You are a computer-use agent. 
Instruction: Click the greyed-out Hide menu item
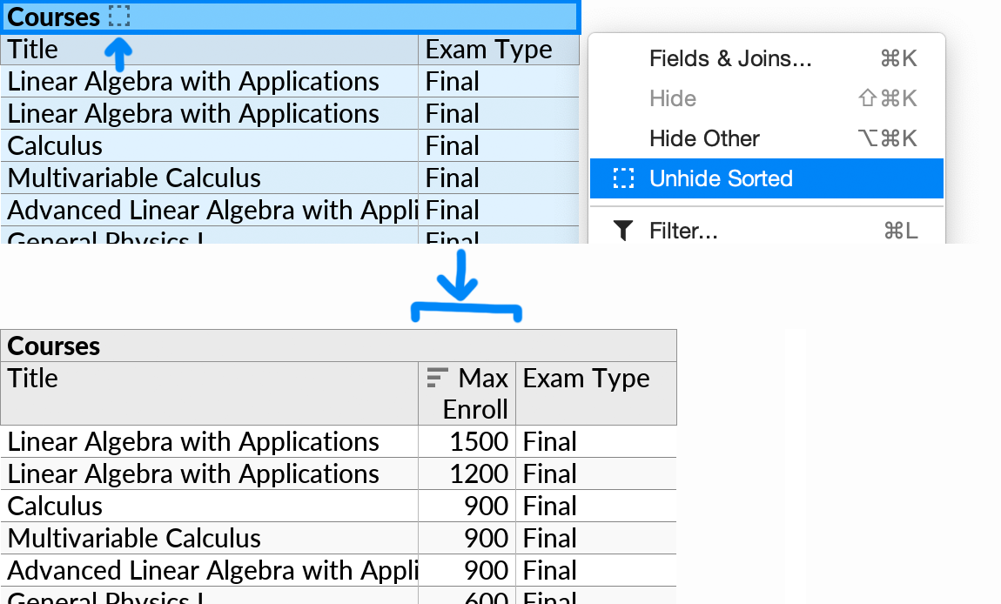[x=673, y=98]
